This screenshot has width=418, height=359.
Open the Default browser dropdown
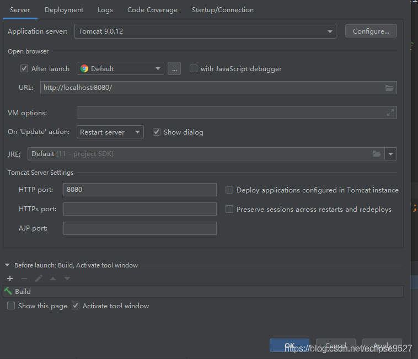pyautogui.click(x=121, y=68)
